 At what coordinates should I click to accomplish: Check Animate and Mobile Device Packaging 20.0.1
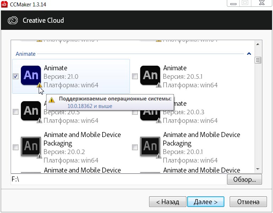click(x=135, y=147)
